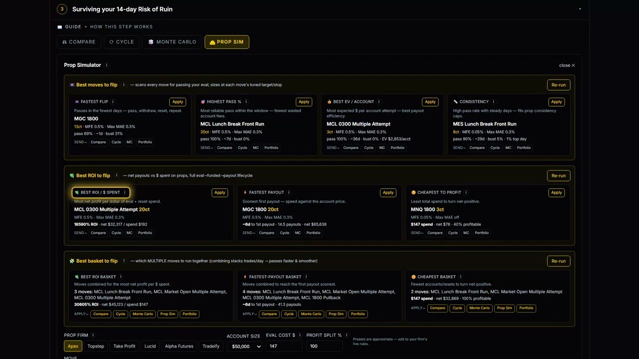Apply the BEST ROI / $ SPENT move
Viewport: 639px width, 359px height.
tap(220, 192)
